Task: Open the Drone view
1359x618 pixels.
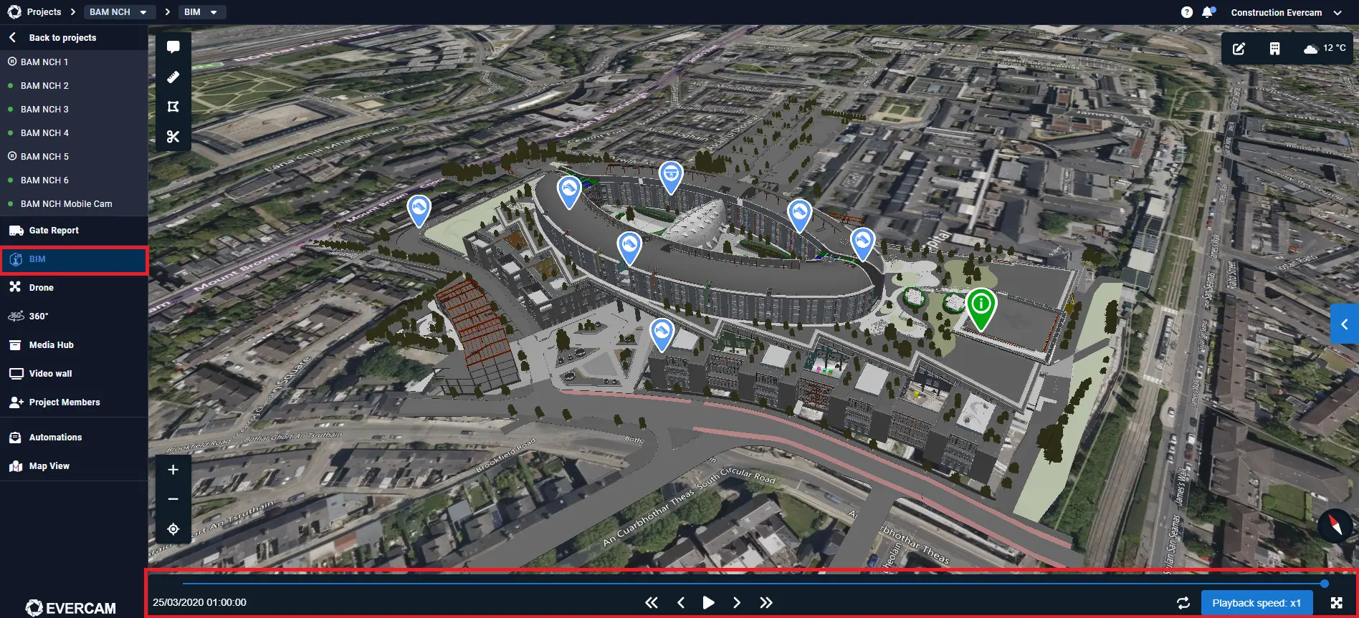Action: [x=74, y=288]
